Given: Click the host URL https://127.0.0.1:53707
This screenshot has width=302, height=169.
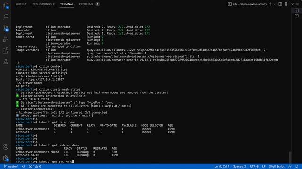Looking at the screenshot, I should 45,79.
